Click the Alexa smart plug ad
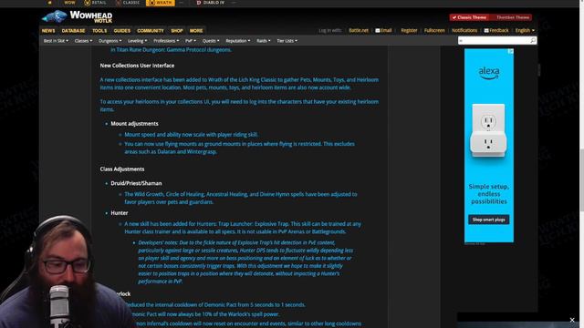 (x=489, y=146)
